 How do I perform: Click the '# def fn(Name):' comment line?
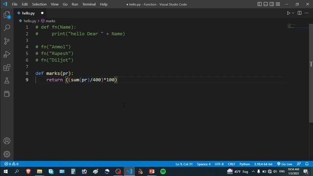(56, 27)
